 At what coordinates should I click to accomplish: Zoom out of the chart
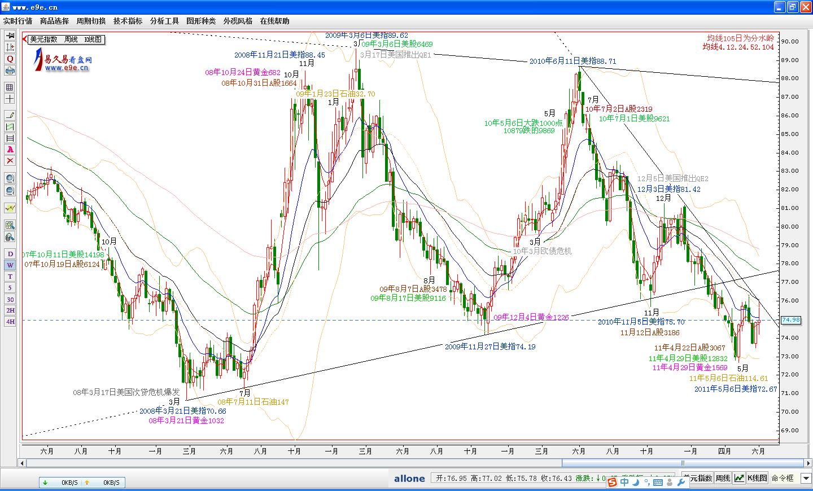pyautogui.click(x=10, y=191)
